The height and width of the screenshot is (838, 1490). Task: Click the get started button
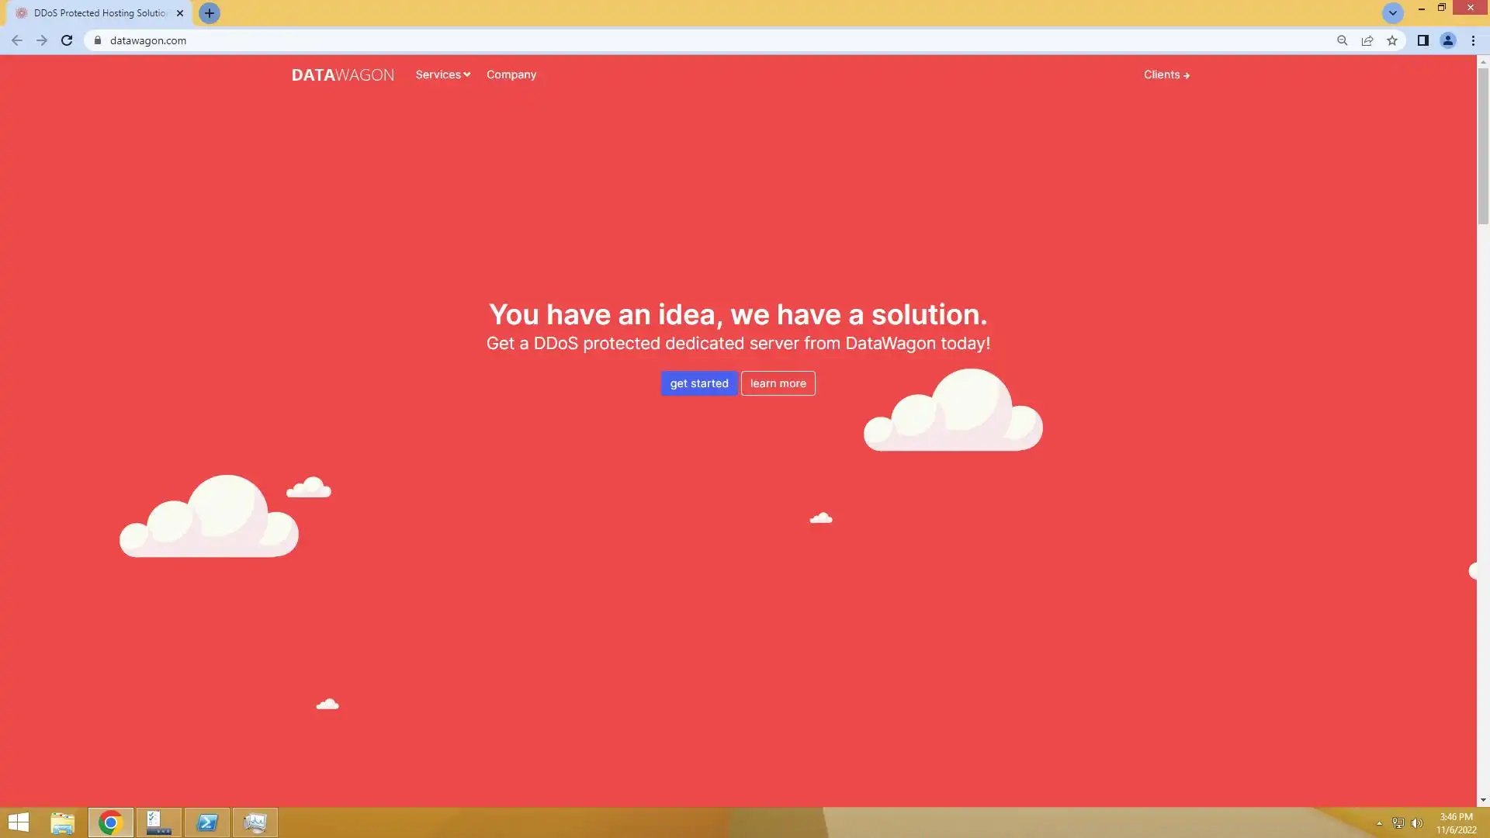coord(698,383)
